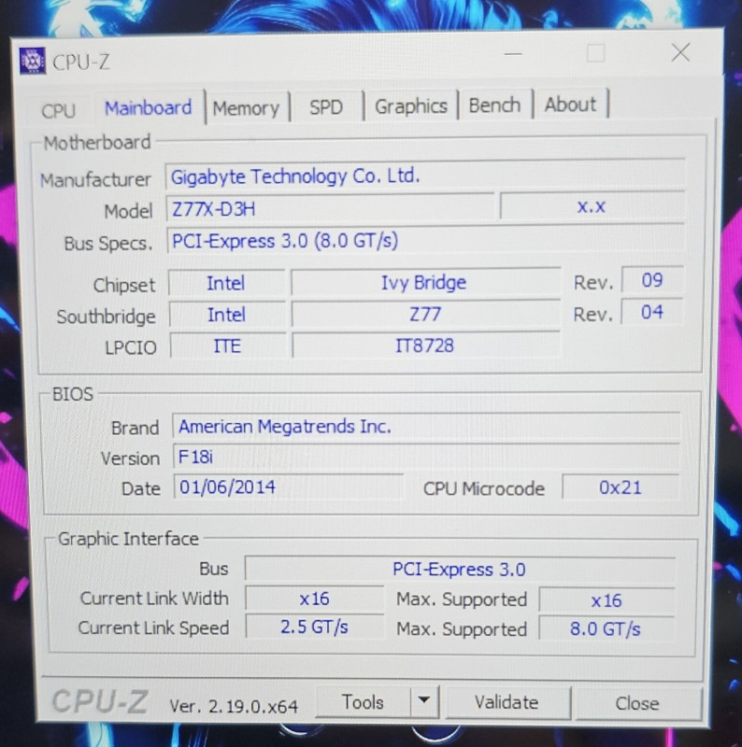Switch to the CPU tab
The image size is (742, 747).
pyautogui.click(x=58, y=110)
